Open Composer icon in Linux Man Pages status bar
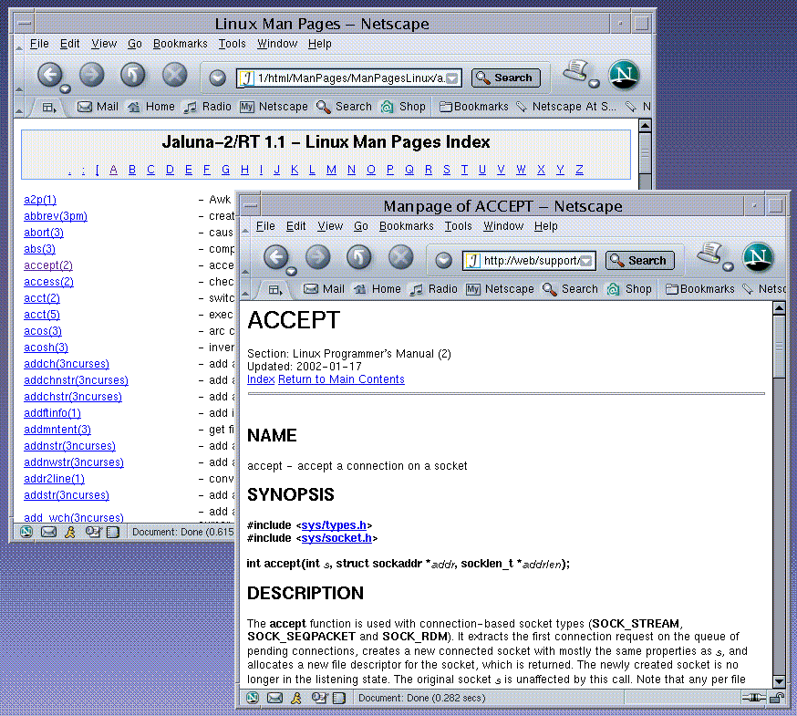The image size is (797, 716). tap(93, 532)
